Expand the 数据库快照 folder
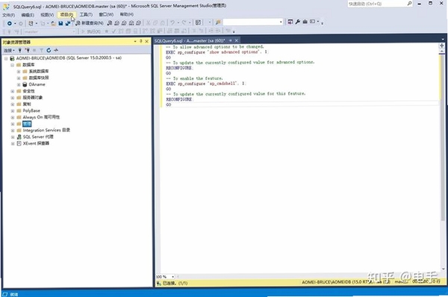Image resolution: width=448 pixels, height=297 pixels. click(x=19, y=78)
